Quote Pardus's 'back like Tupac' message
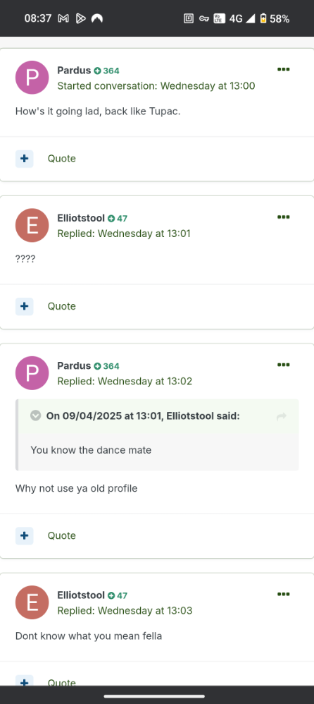314x704 pixels. coord(62,159)
